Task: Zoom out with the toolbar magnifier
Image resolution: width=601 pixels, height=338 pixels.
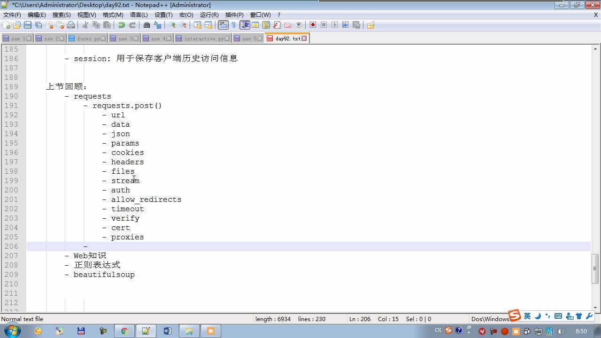Action: pyautogui.click(x=183, y=25)
